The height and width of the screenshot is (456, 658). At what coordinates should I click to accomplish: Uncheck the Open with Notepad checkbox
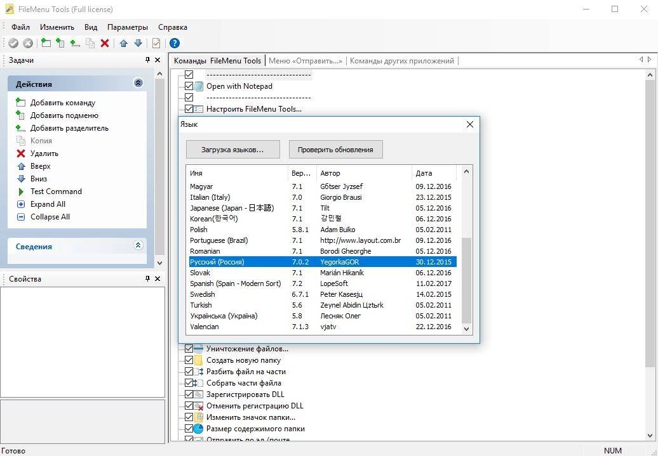tap(189, 86)
